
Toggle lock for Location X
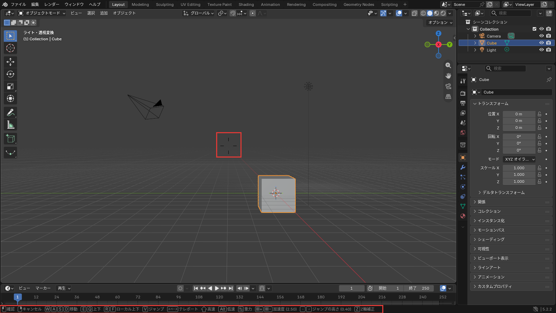(x=539, y=114)
